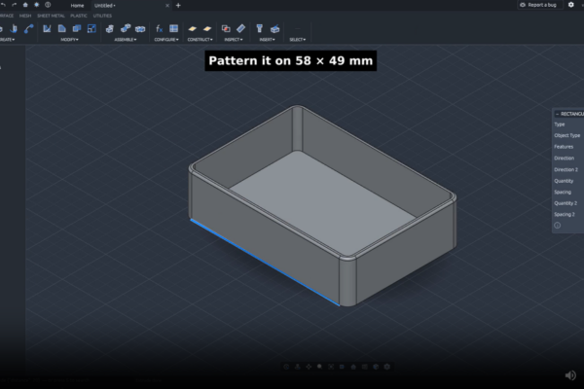Click the settings gear icon top right

pyautogui.click(x=571, y=5)
